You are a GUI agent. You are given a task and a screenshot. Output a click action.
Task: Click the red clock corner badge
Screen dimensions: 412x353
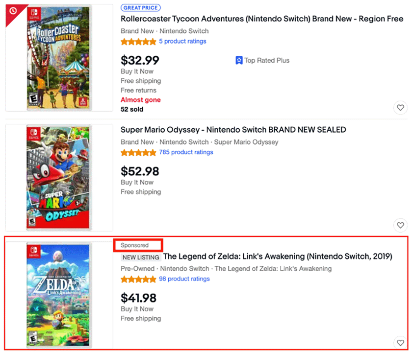(x=13, y=11)
